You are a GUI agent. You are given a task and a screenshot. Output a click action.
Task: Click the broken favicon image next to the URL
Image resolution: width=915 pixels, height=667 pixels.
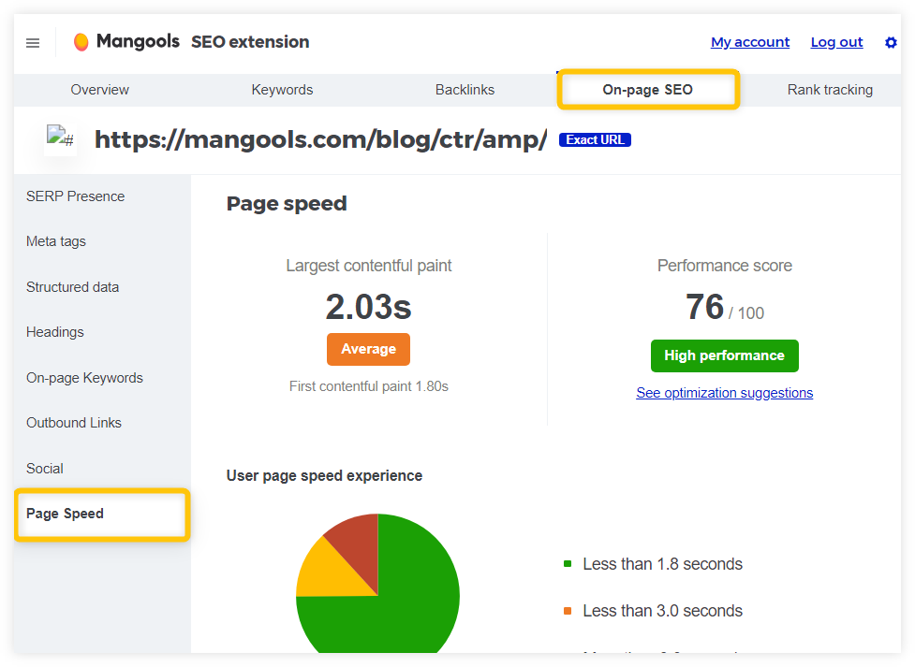coord(60,138)
